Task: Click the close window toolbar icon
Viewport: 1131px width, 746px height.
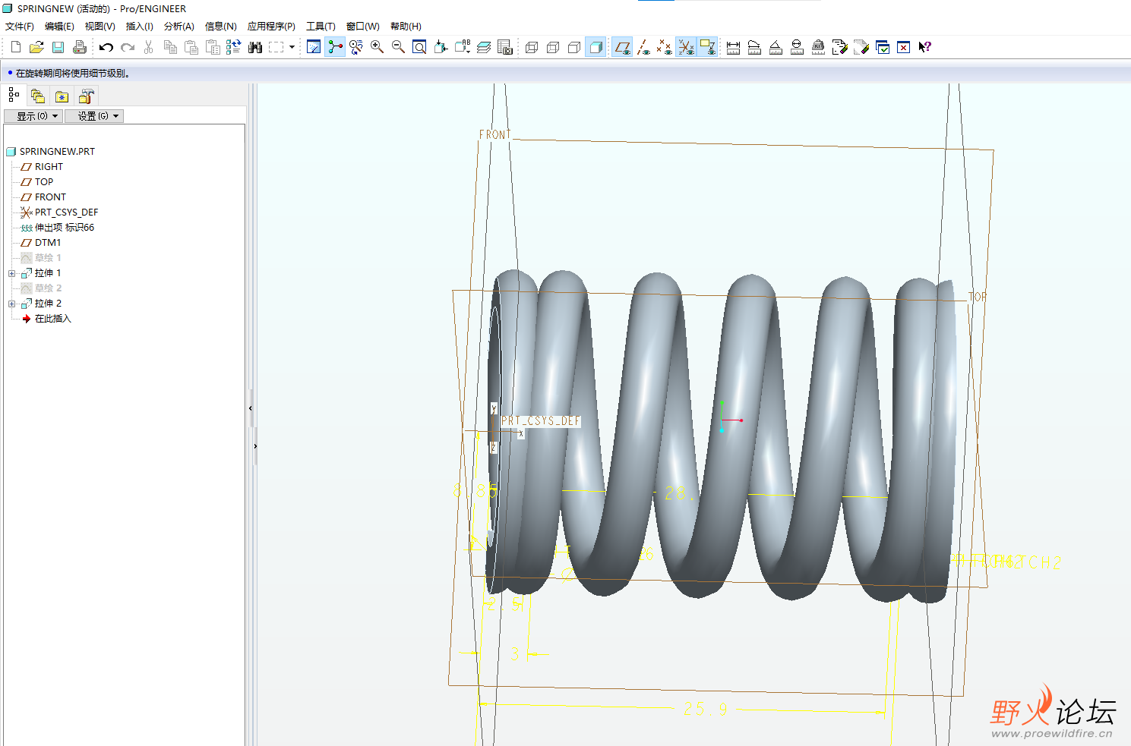Action: pos(903,47)
